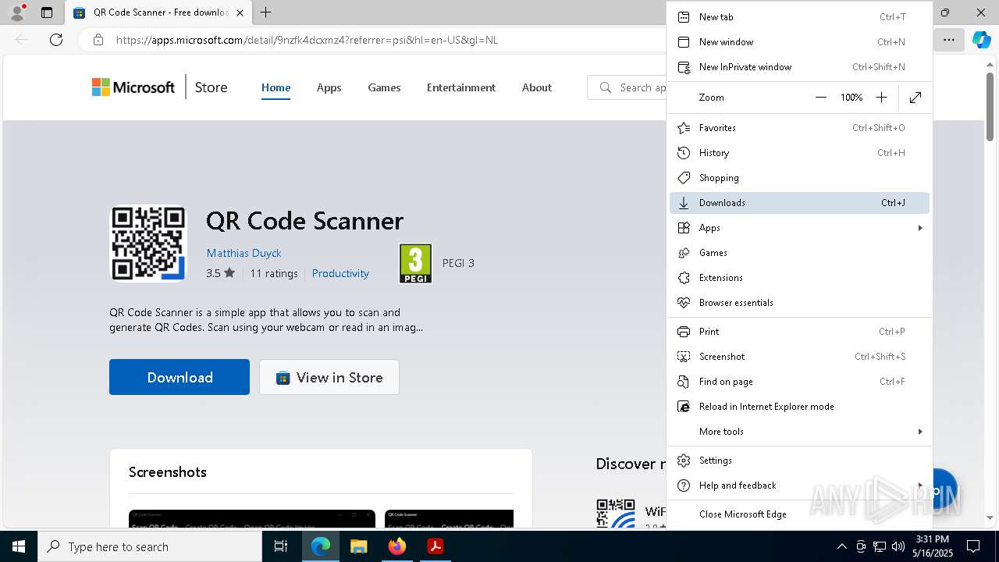Screen dimensions: 999x562
Task: Open Matthias Duyck publisher link
Action: point(244,253)
